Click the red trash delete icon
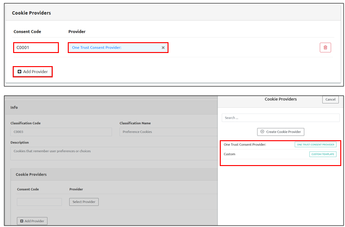 tap(325, 47)
